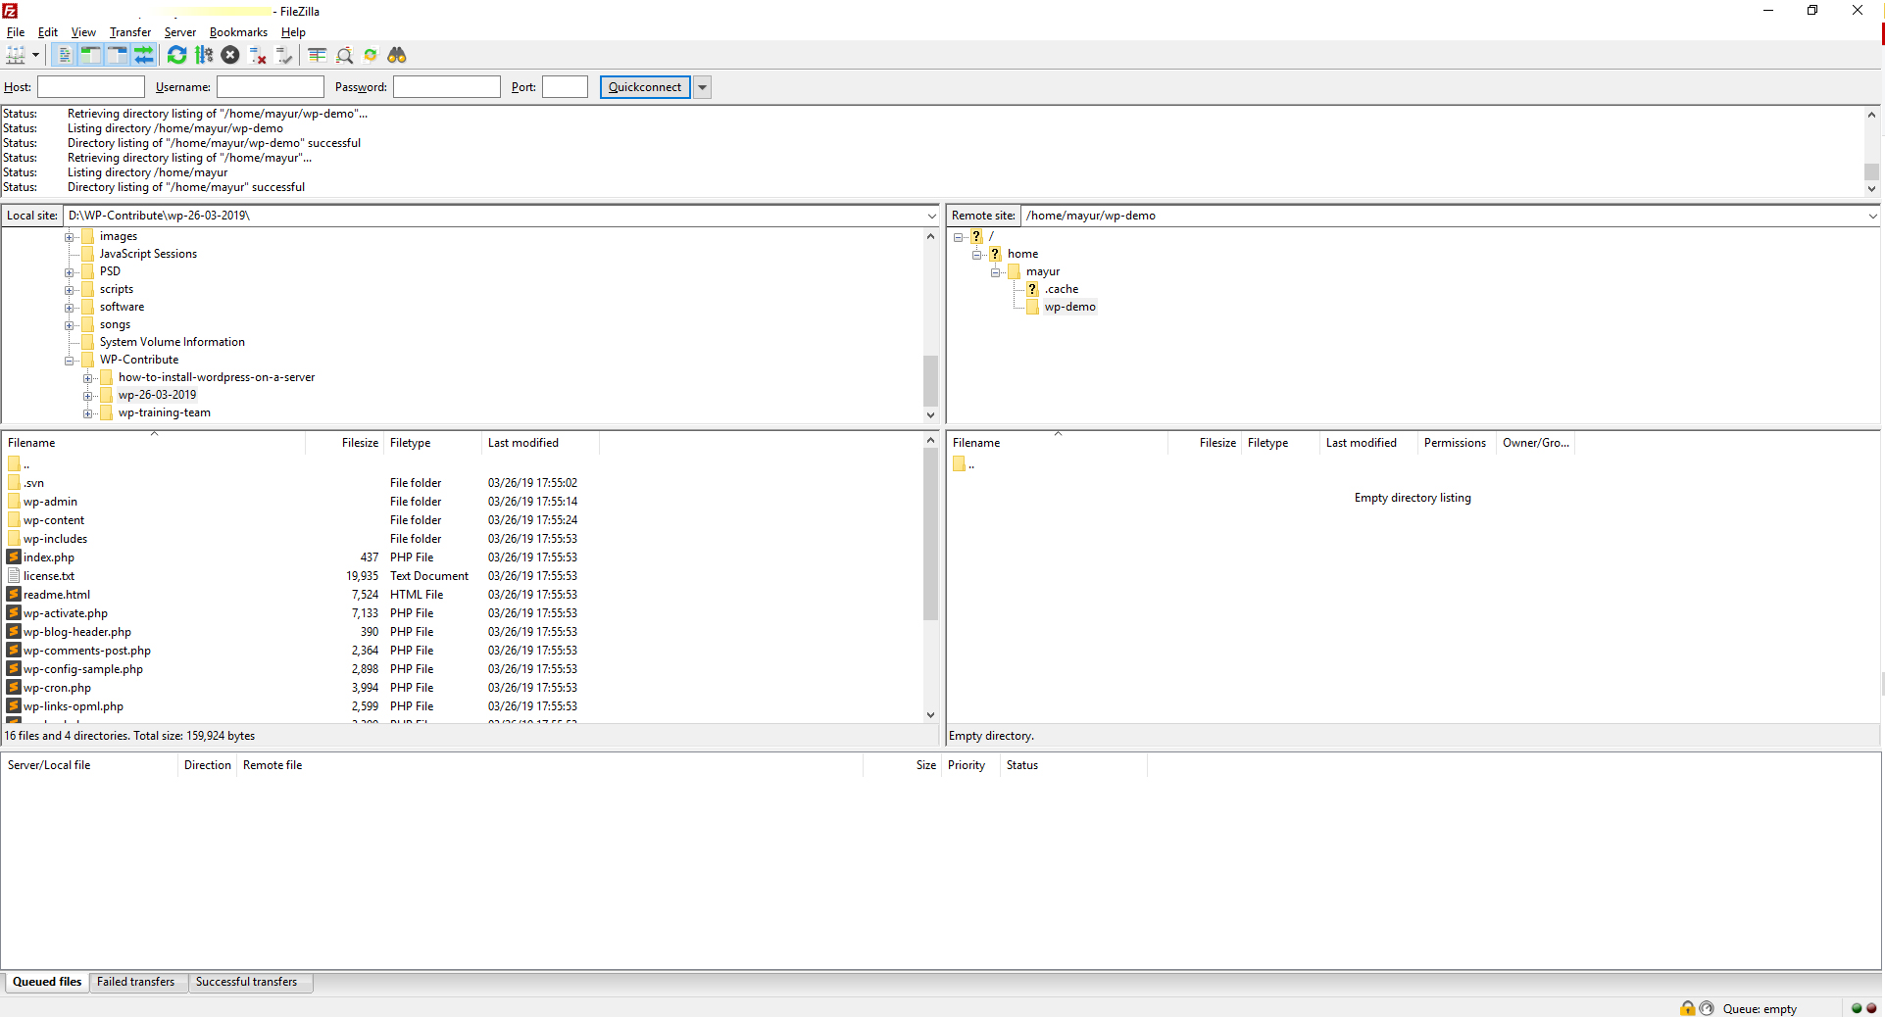
Task: Open the Transfer menu
Action: coord(130,32)
